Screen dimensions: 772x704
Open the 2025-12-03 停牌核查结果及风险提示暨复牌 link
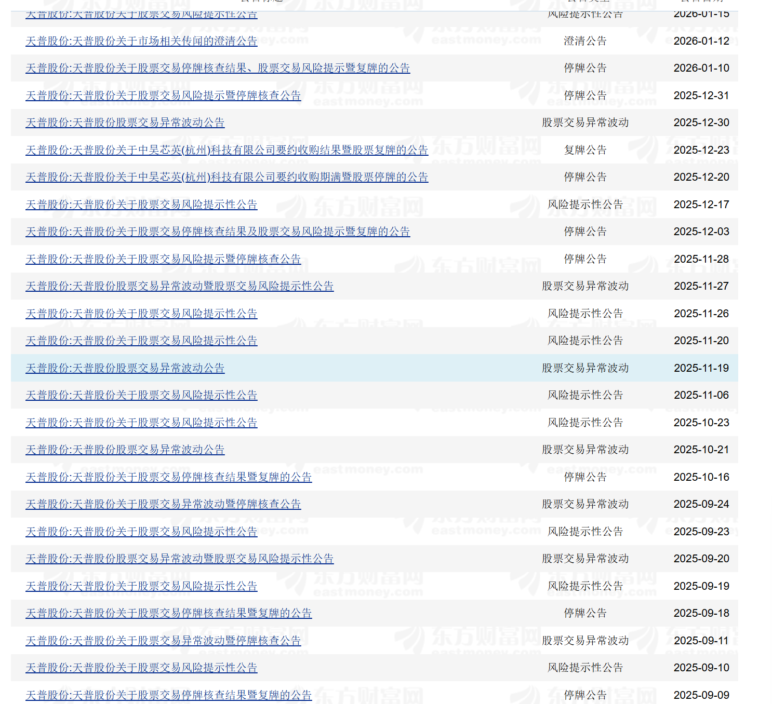(218, 232)
